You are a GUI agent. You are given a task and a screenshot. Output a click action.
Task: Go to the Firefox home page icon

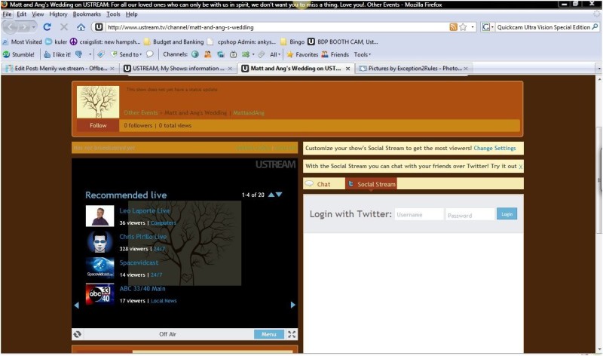coord(81,27)
